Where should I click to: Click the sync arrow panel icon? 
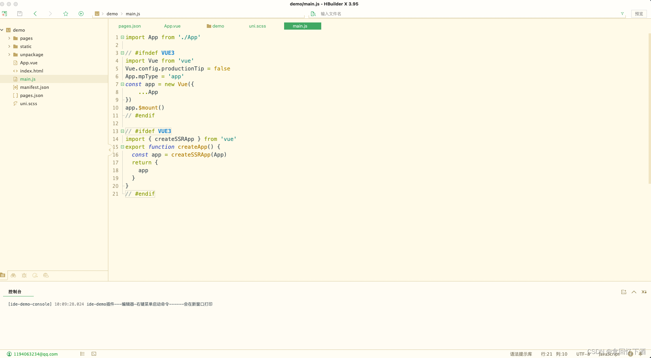point(35,275)
